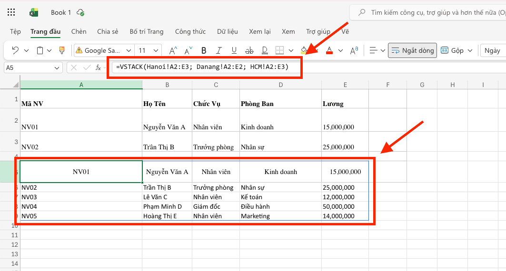Confirm the formula with the checkmark
This screenshot has width=506, height=271.
pyautogui.click(x=87, y=68)
